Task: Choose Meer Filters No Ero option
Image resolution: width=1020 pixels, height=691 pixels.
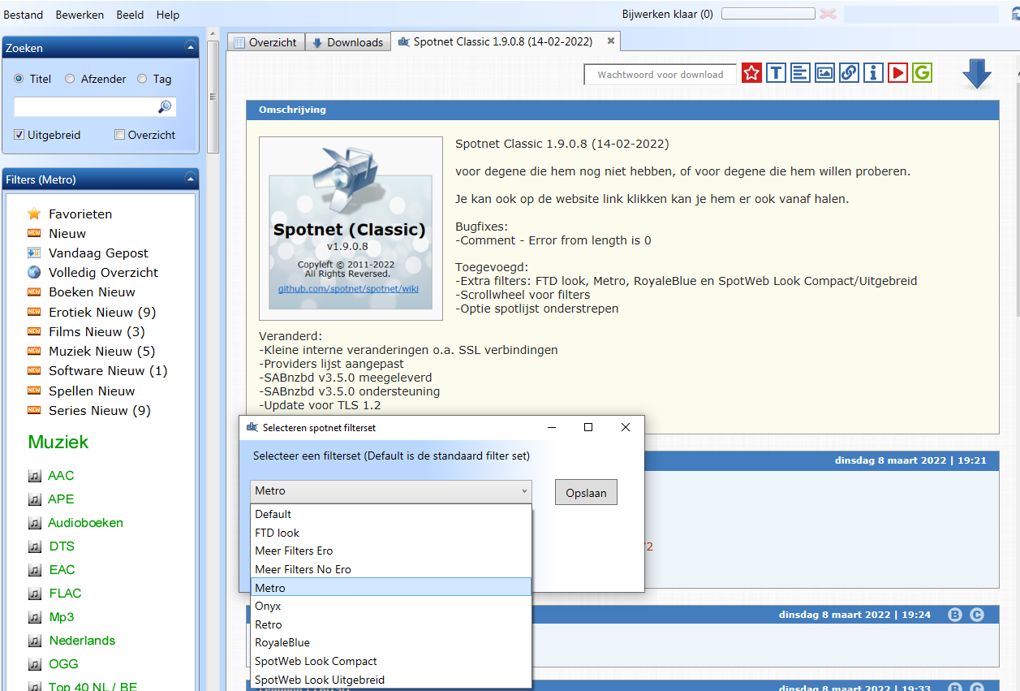Action: pyautogui.click(x=391, y=569)
